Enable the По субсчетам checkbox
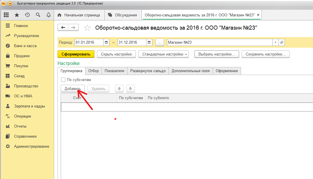This screenshot has height=179, width=313. point(63,80)
